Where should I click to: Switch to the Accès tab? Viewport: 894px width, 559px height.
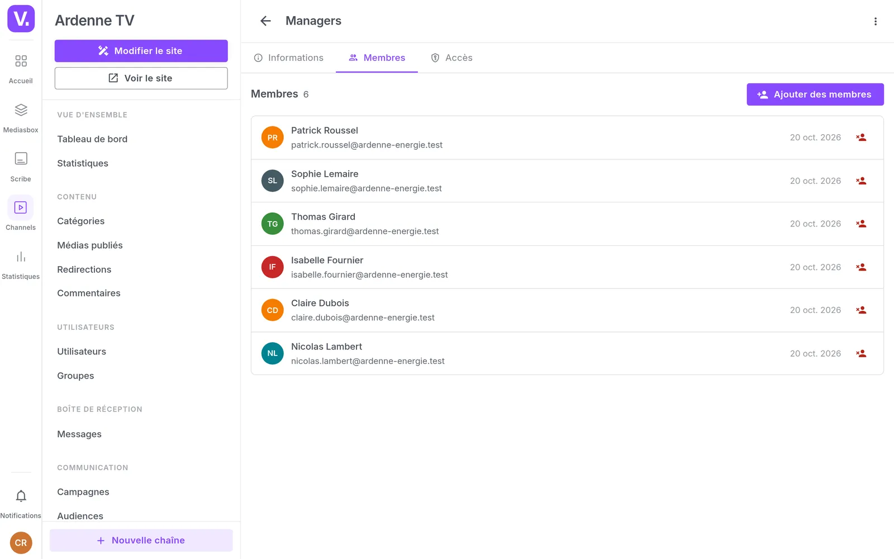[451, 58]
